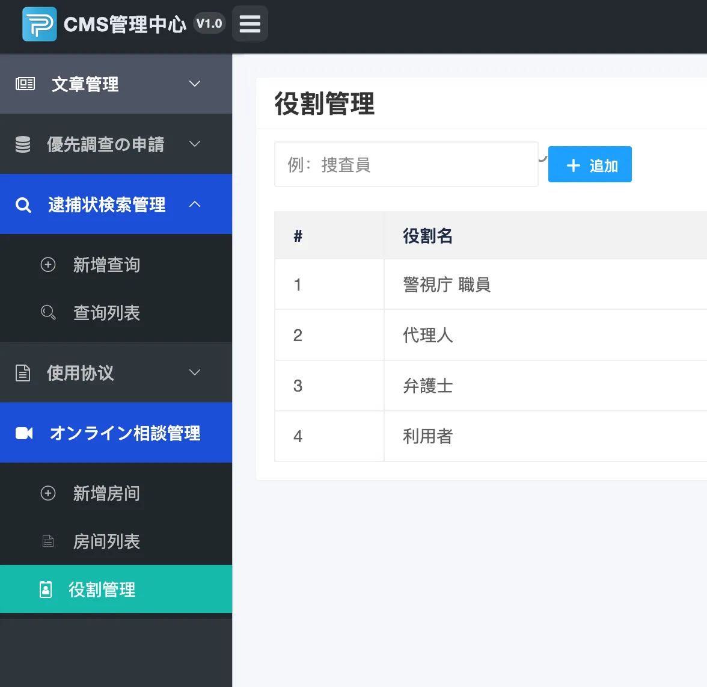The height and width of the screenshot is (687, 707).
Task: Open the 優先調査の申請 menu
Action: coord(116,144)
